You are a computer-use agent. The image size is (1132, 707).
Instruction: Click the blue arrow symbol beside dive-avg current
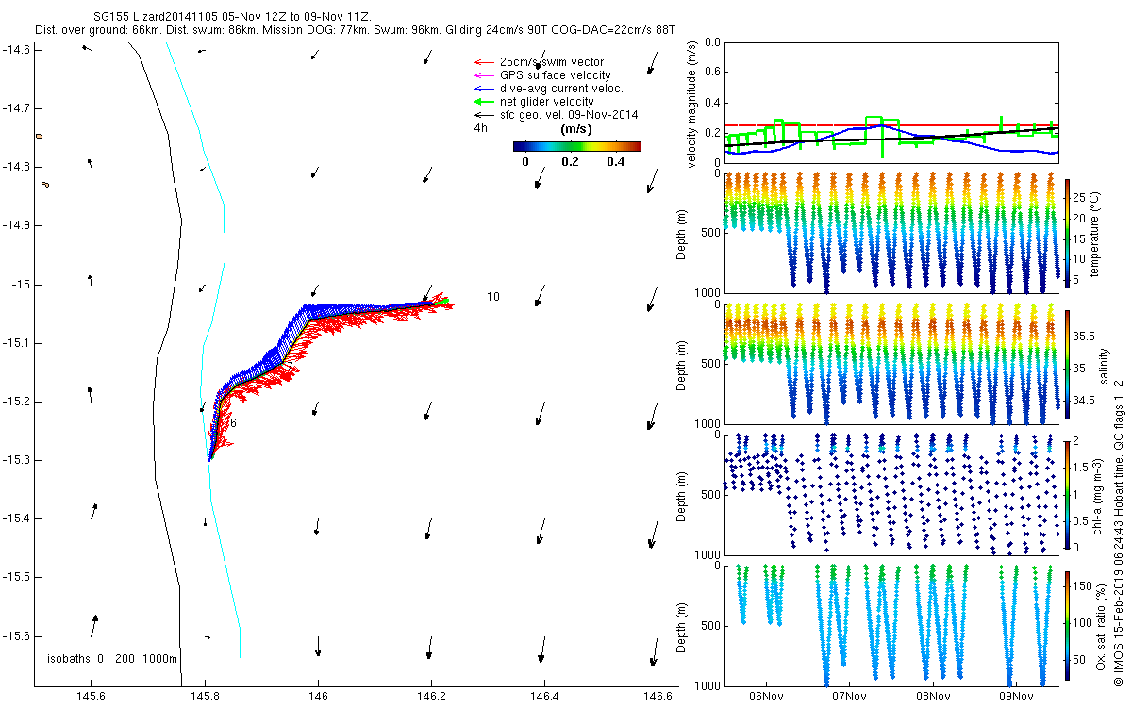pos(483,89)
